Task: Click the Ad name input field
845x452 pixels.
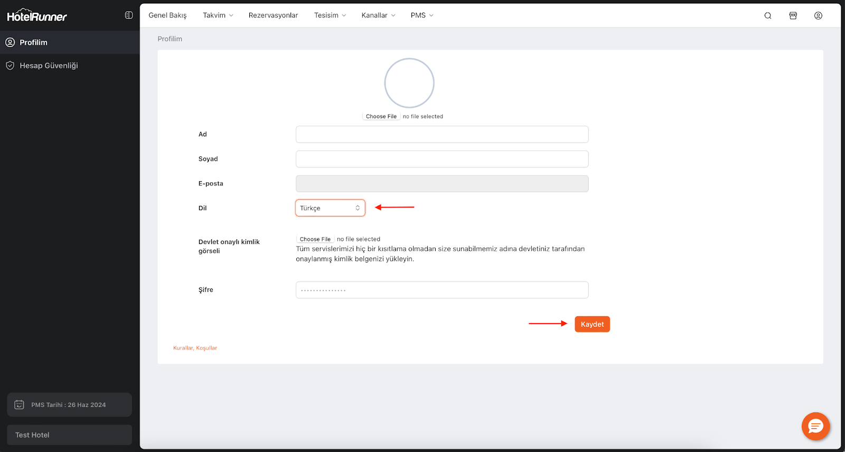Action: (x=442, y=134)
